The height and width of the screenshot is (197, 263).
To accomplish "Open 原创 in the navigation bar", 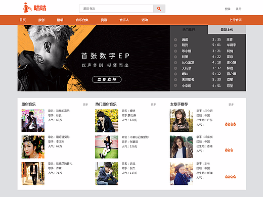I will click(41, 20).
